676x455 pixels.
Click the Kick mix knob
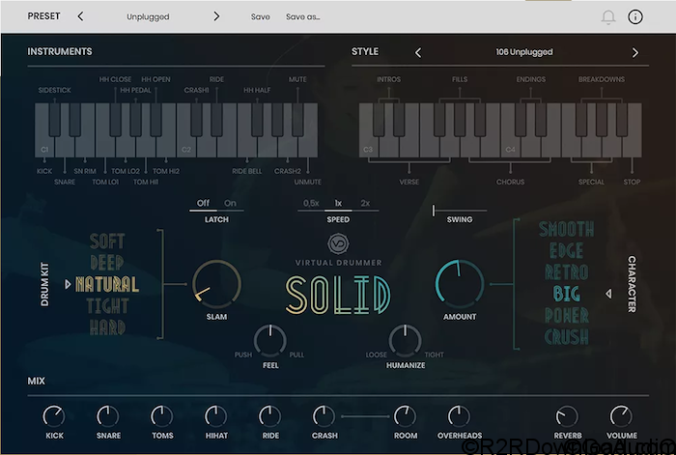54,416
